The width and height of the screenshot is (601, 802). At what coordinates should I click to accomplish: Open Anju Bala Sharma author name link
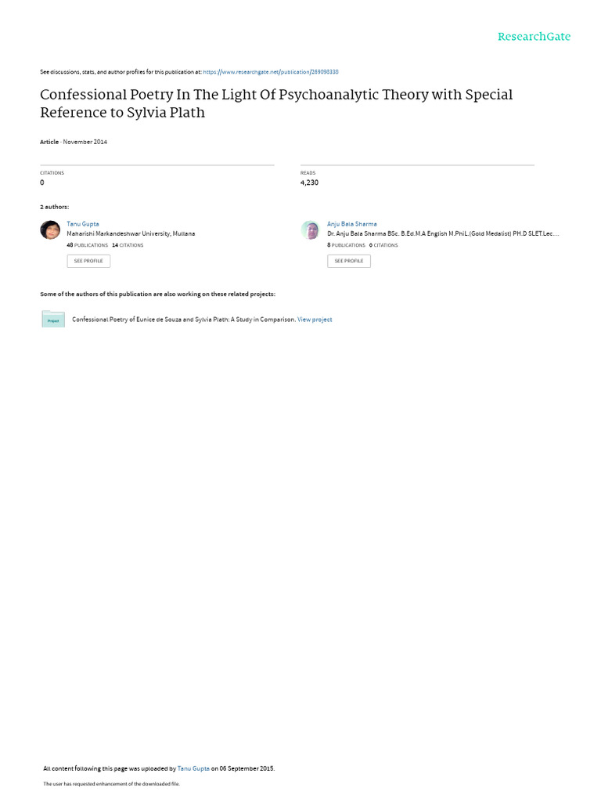[351, 224]
